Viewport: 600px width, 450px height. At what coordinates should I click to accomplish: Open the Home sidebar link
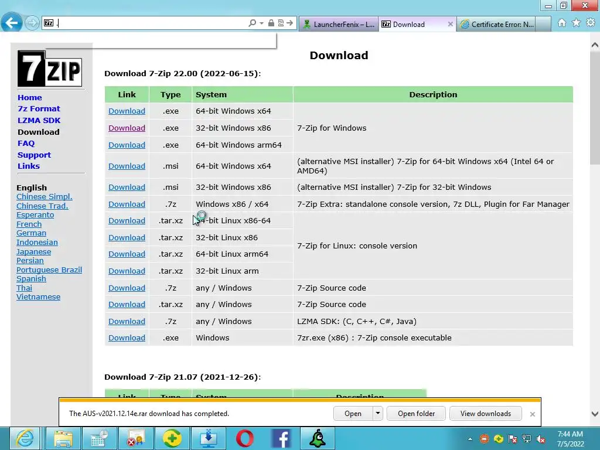(x=30, y=98)
